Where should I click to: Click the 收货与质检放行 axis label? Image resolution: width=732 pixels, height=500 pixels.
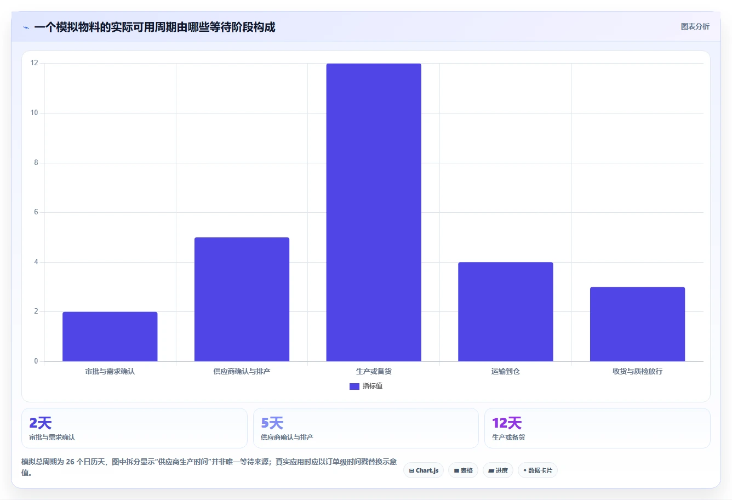tap(637, 371)
